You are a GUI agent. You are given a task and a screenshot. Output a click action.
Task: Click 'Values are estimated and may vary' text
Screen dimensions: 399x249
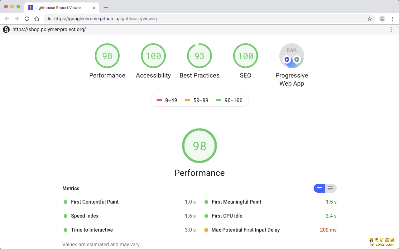pyautogui.click(x=101, y=245)
